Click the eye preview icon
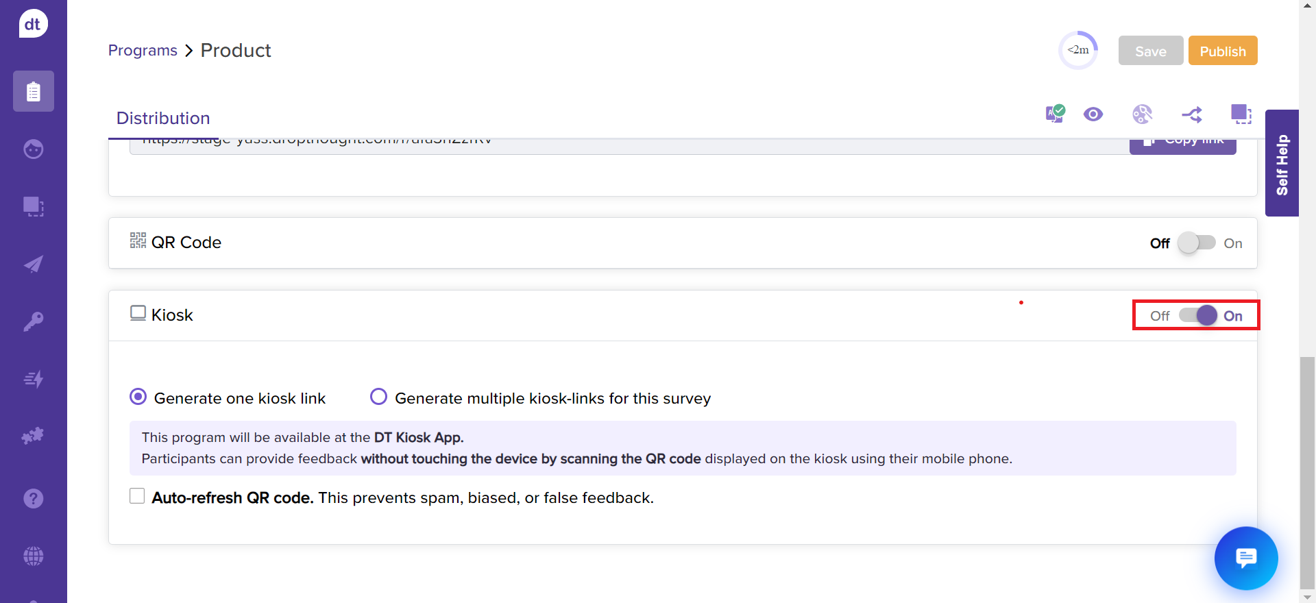The width and height of the screenshot is (1316, 603). 1093,114
